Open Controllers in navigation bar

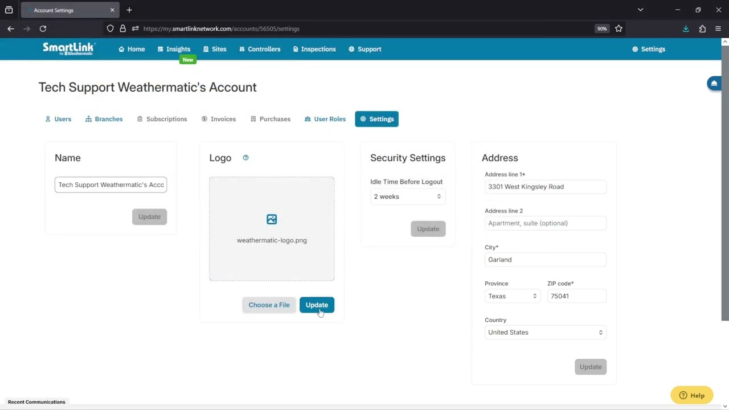point(260,49)
